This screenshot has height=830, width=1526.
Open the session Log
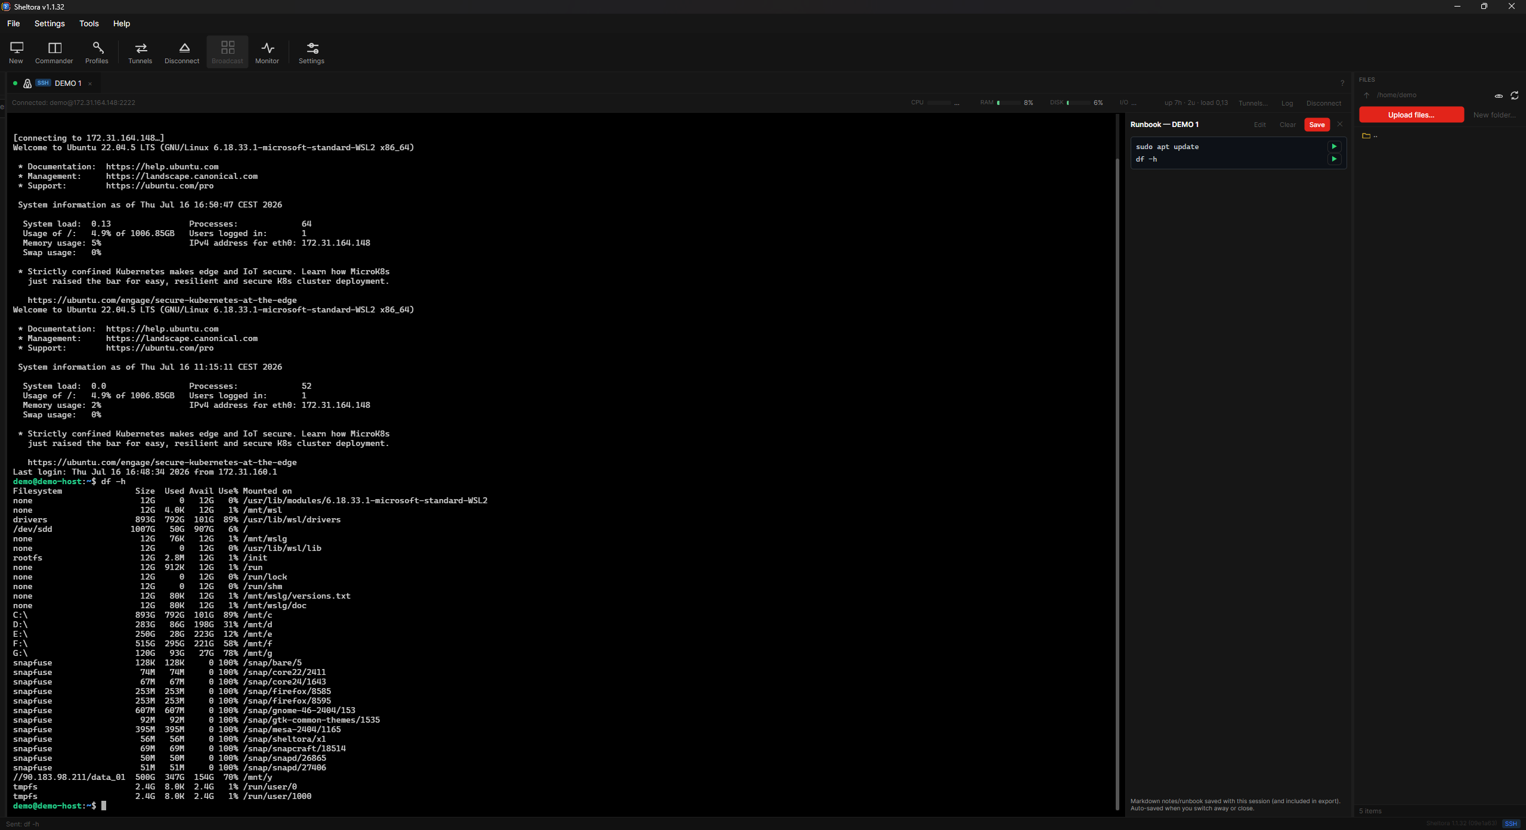tap(1287, 103)
